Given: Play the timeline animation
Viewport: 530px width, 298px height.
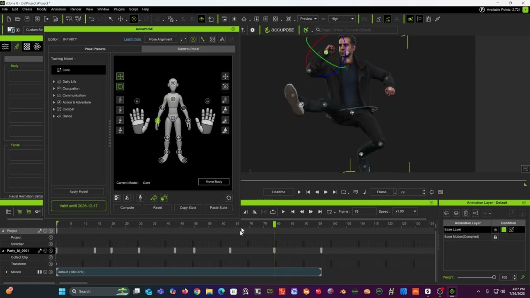Looking at the screenshot, I should tap(283, 212).
